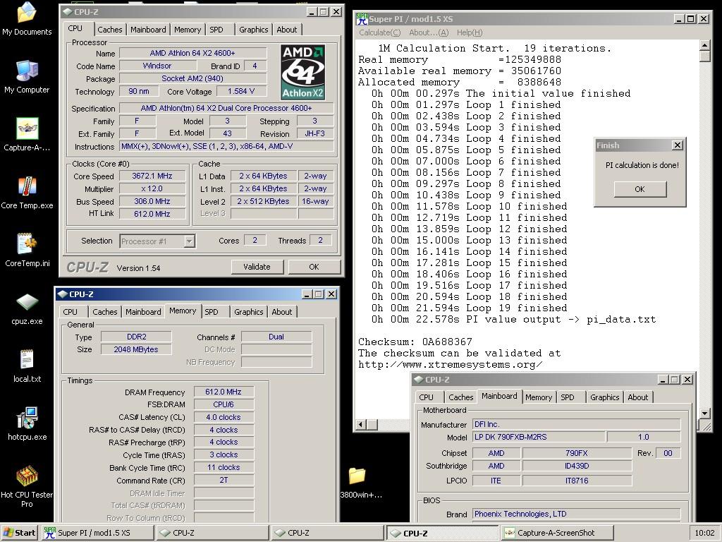Click OK in the Finish dialog

pos(640,189)
